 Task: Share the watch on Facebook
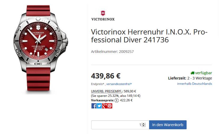click(94, 106)
